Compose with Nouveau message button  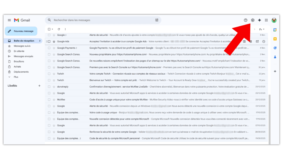[x=21, y=31]
